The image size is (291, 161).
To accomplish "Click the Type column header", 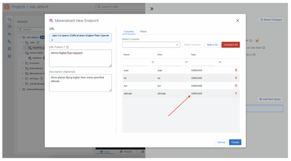I will click(193, 55).
